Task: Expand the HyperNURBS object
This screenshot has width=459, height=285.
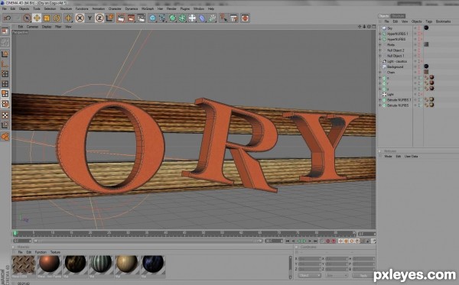Action: pyautogui.click(x=380, y=39)
